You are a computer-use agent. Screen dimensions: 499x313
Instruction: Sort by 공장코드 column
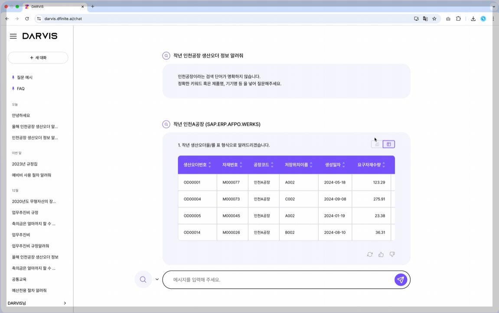(x=272, y=165)
